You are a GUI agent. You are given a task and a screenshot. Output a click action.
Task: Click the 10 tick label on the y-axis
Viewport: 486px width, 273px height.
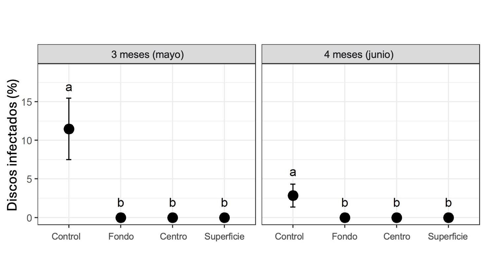[x=27, y=140]
